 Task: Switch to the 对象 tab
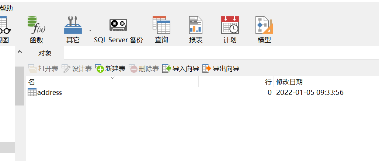coord(45,53)
